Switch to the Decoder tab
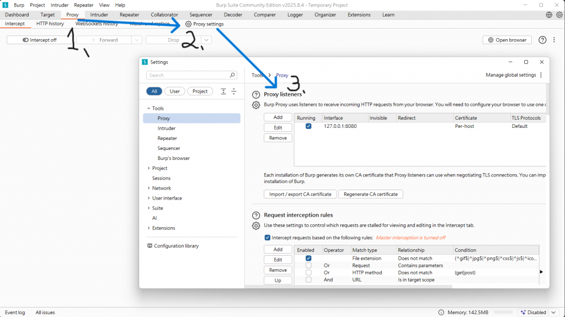 pyautogui.click(x=233, y=15)
